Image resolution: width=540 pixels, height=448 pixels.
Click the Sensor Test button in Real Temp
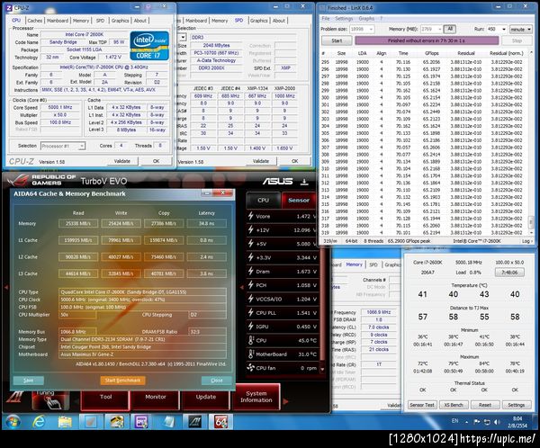[x=422, y=405]
